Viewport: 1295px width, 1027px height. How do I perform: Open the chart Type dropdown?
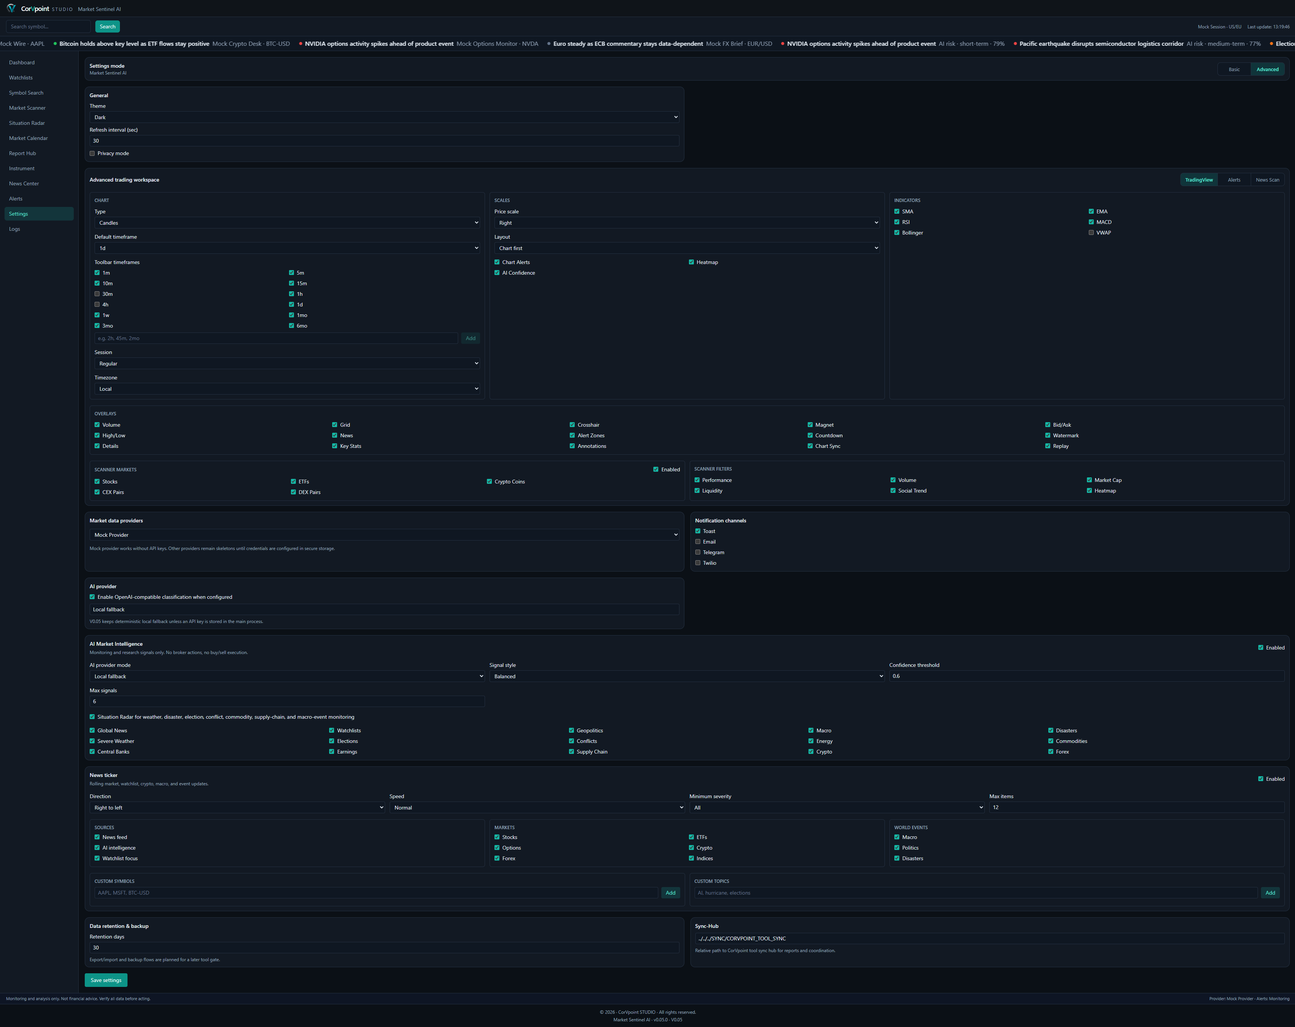[287, 223]
